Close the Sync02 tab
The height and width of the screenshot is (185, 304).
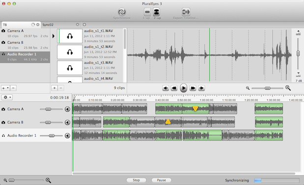pos(78,25)
